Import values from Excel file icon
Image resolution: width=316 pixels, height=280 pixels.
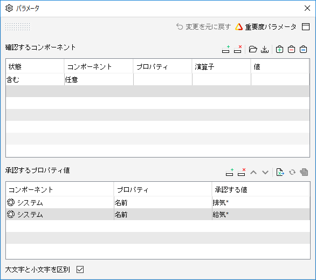point(280,172)
